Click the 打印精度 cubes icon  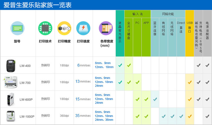pos(64,28)
